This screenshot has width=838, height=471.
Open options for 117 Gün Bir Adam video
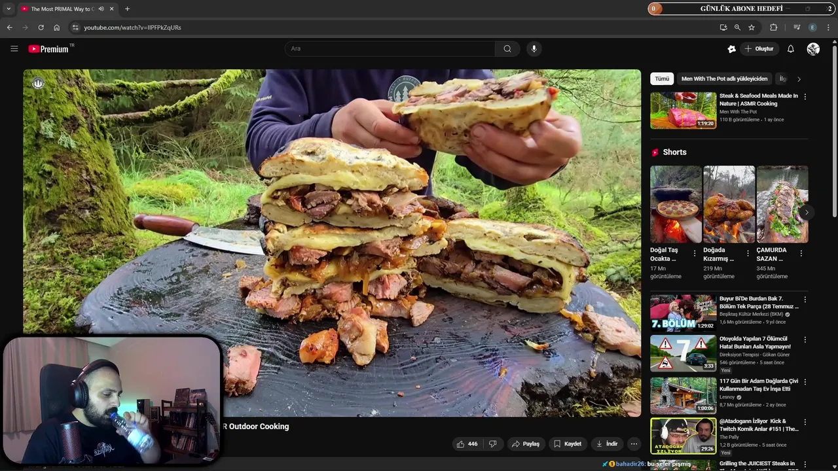coord(805,381)
